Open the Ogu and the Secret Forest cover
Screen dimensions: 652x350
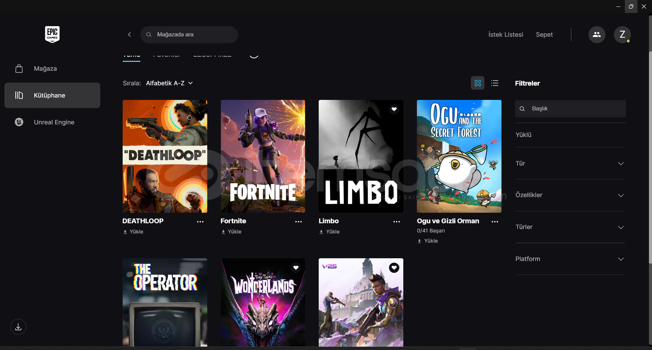click(459, 156)
